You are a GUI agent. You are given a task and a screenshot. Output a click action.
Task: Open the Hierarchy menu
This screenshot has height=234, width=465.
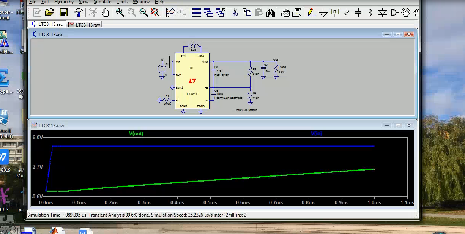[64, 2]
